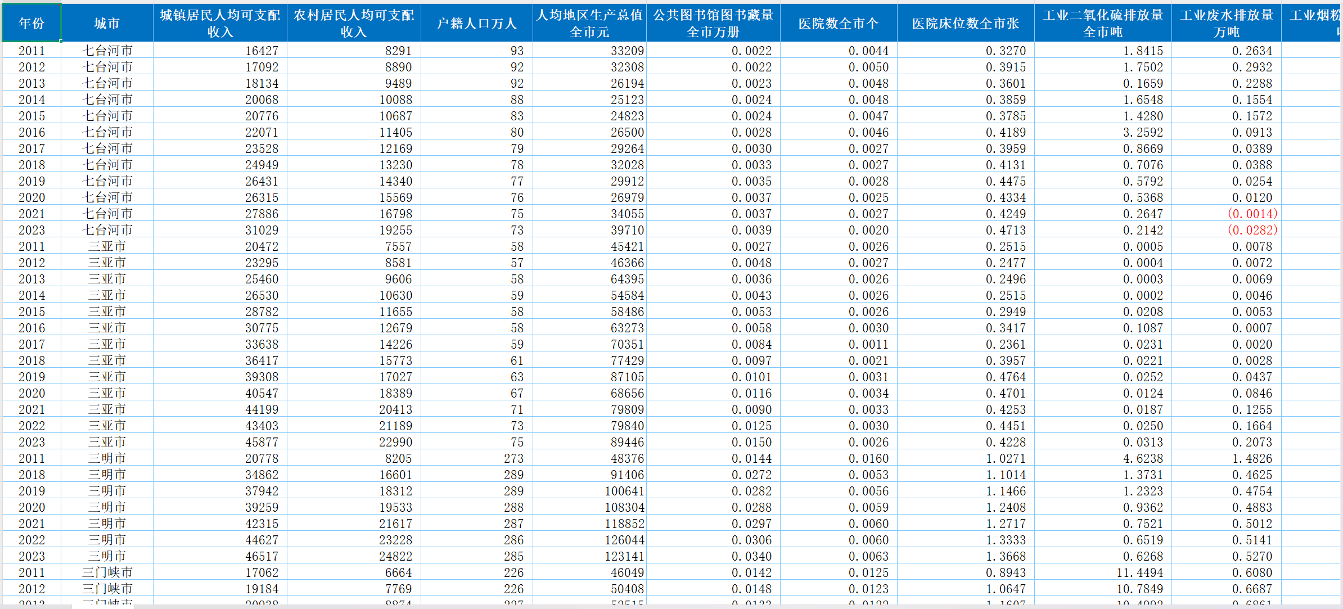Click 工业二氧化硫排放量全市吨 header cell
Viewport: 1343px width, 609px height.
click(x=1102, y=23)
